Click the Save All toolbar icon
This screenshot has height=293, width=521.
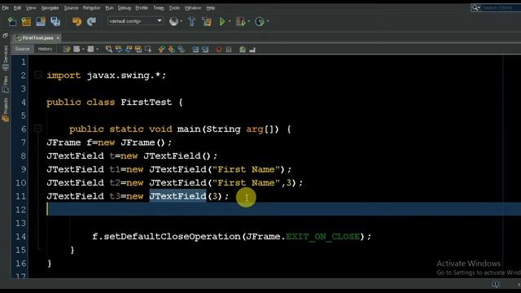click(55, 22)
